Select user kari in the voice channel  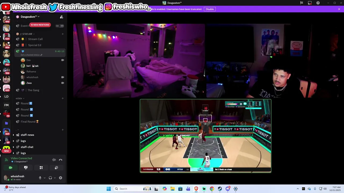point(42,66)
